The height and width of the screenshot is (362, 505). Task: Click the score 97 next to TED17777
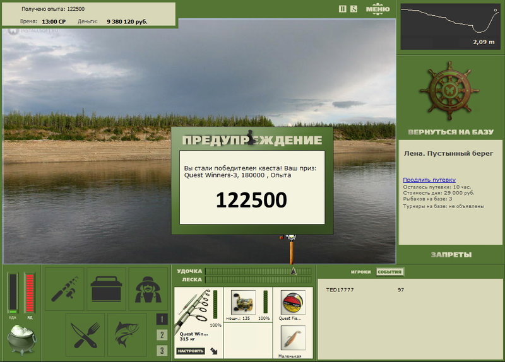click(401, 289)
